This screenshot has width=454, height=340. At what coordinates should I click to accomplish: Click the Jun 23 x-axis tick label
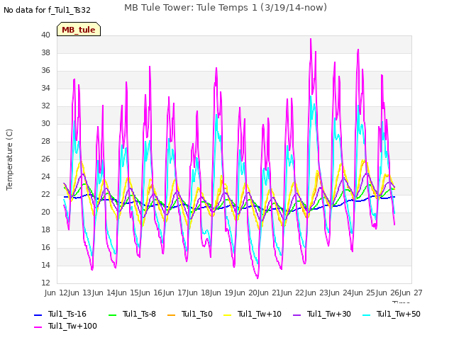318,293
